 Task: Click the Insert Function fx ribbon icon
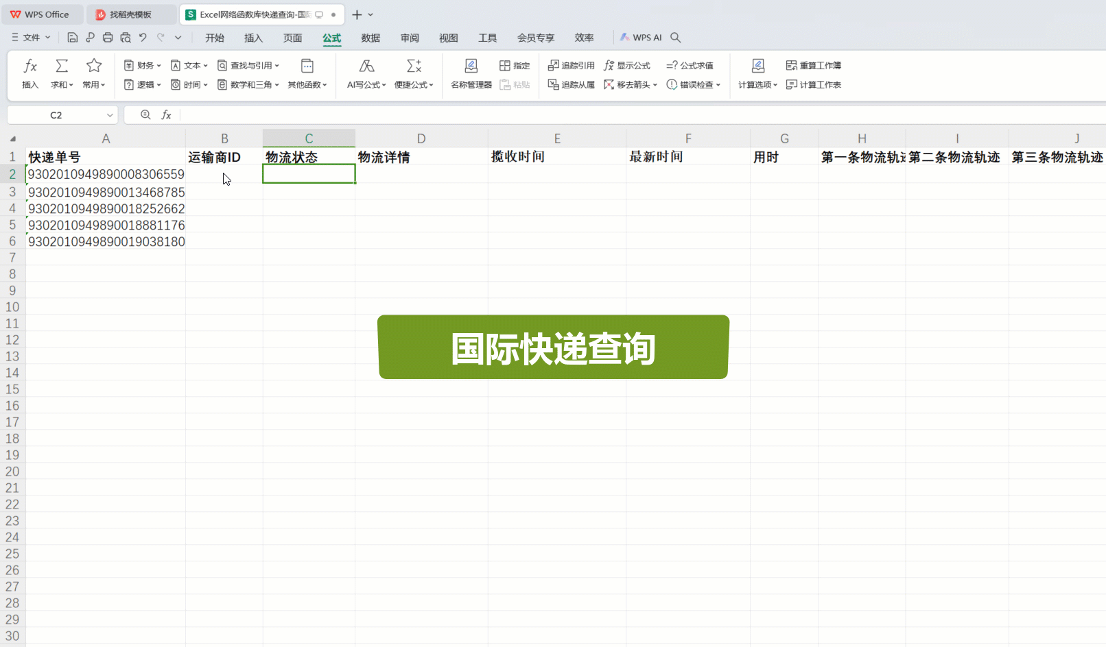click(30, 66)
